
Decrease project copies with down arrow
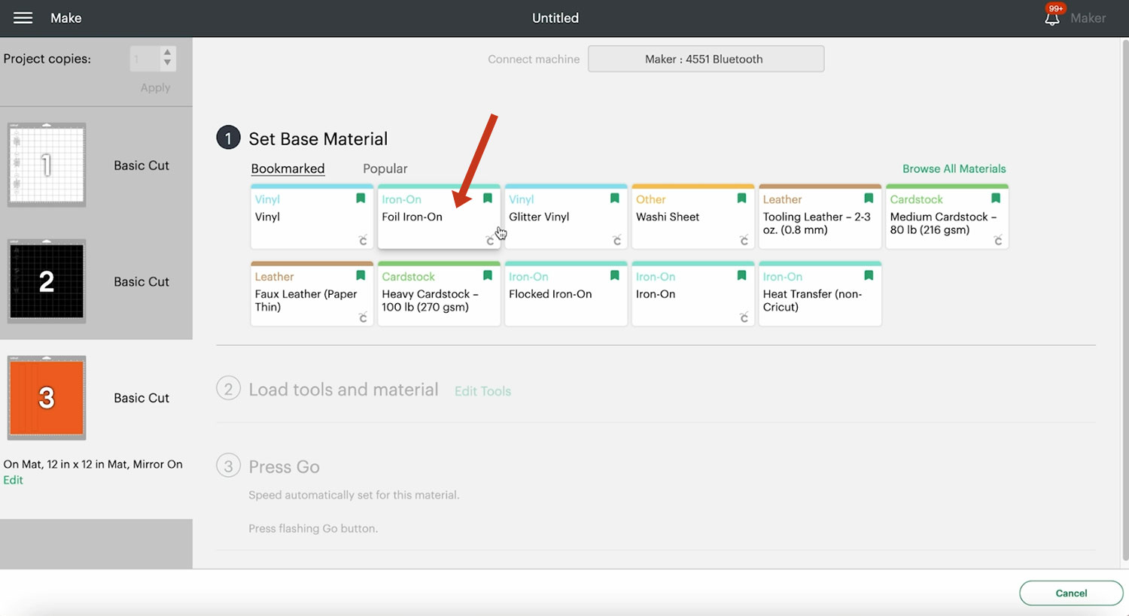click(167, 64)
